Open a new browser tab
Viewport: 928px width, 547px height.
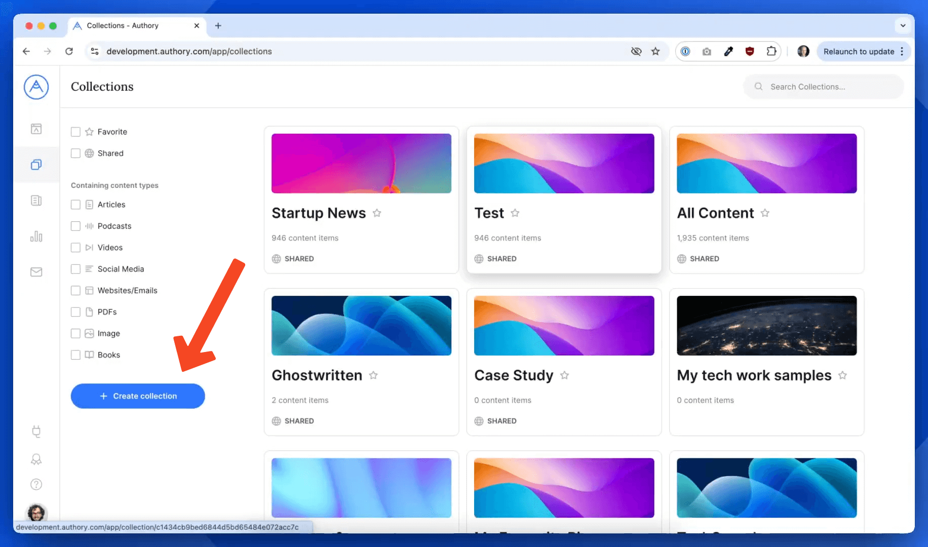coord(218,25)
